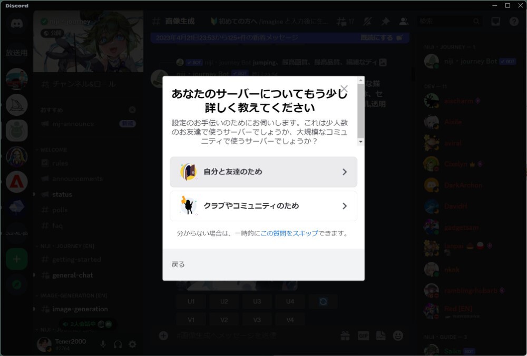Open the gift Nitro icon
The image size is (527, 356).
[345, 335]
